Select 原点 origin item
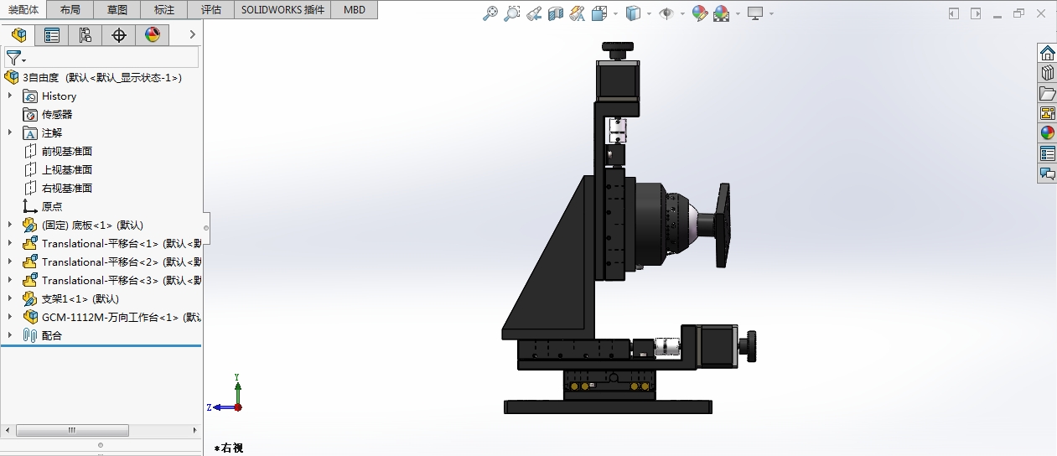This screenshot has width=1057, height=456. (x=43, y=206)
